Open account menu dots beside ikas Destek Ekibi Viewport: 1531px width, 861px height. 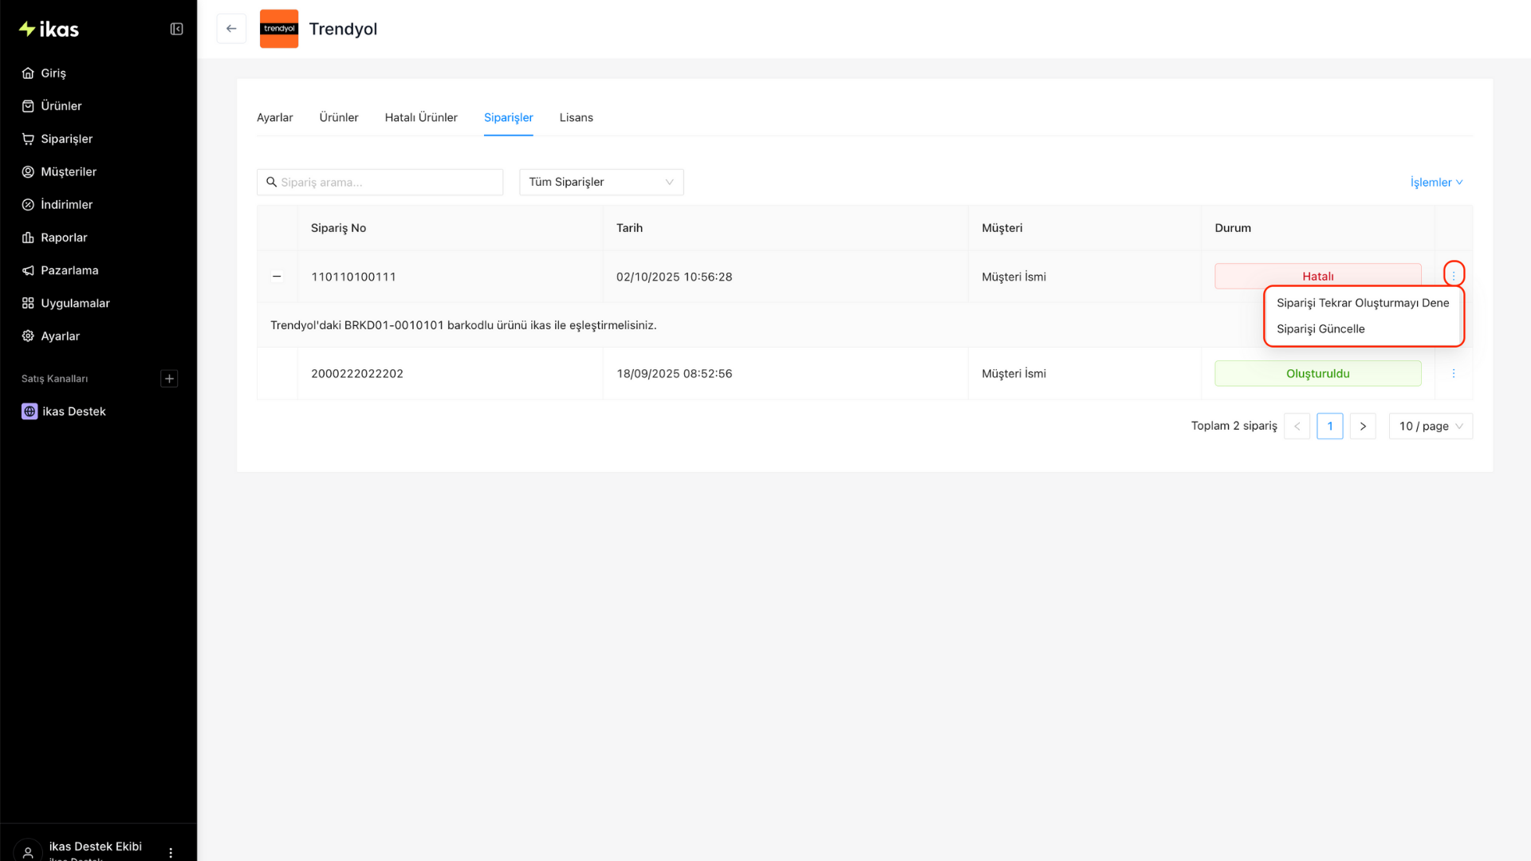[171, 853]
